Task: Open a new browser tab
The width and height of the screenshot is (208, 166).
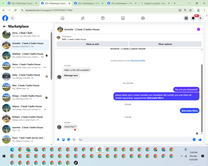Action: pyautogui.click(x=175, y=3)
